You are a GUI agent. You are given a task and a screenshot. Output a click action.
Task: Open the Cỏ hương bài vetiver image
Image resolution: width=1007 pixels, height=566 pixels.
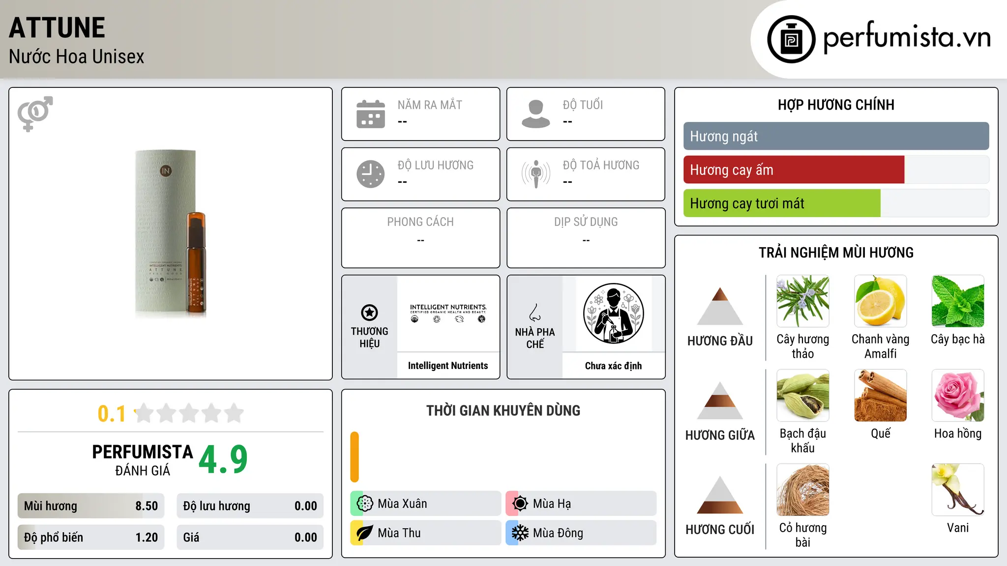tap(803, 490)
